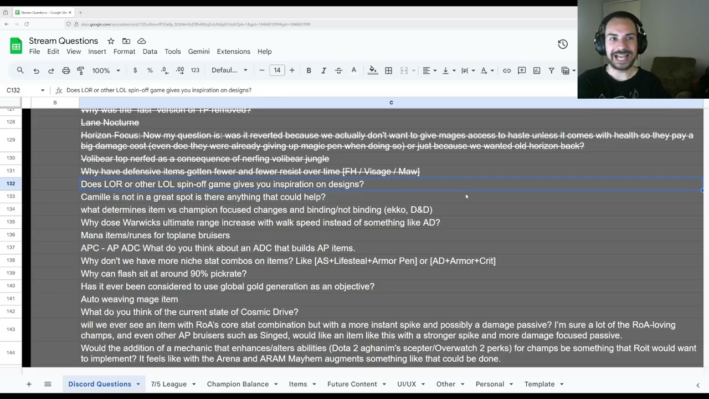This screenshot has height=399, width=709.
Task: Click move to folder icon
Action: 126,41
